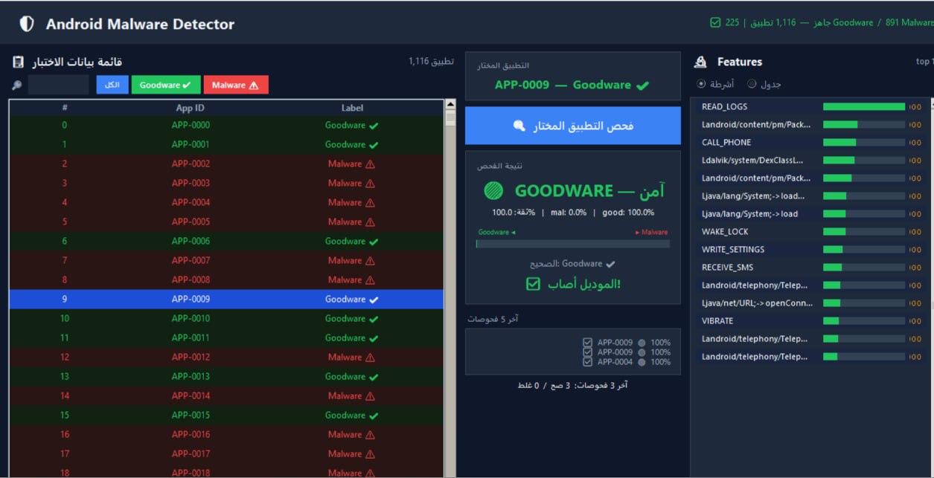
Task: Click the آخر 3 فحوصات summary text
Action: 572,385
